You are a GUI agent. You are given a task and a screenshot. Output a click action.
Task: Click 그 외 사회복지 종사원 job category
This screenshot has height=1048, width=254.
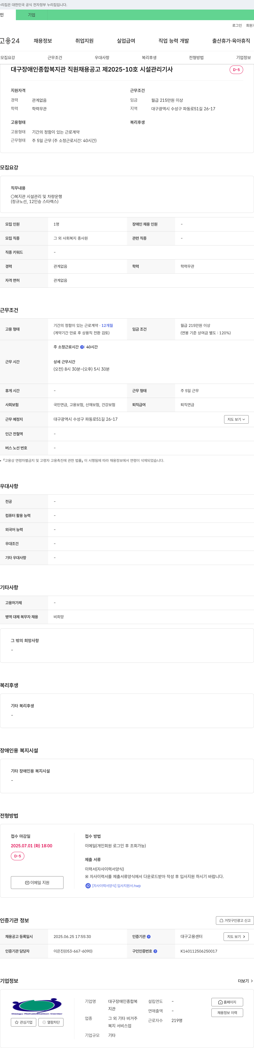click(71, 238)
